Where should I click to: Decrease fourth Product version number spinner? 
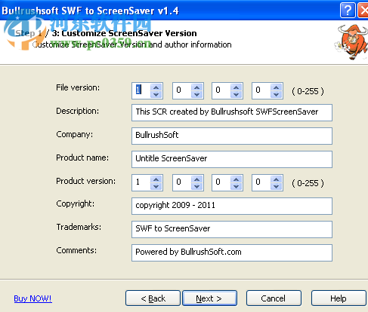[277, 186]
